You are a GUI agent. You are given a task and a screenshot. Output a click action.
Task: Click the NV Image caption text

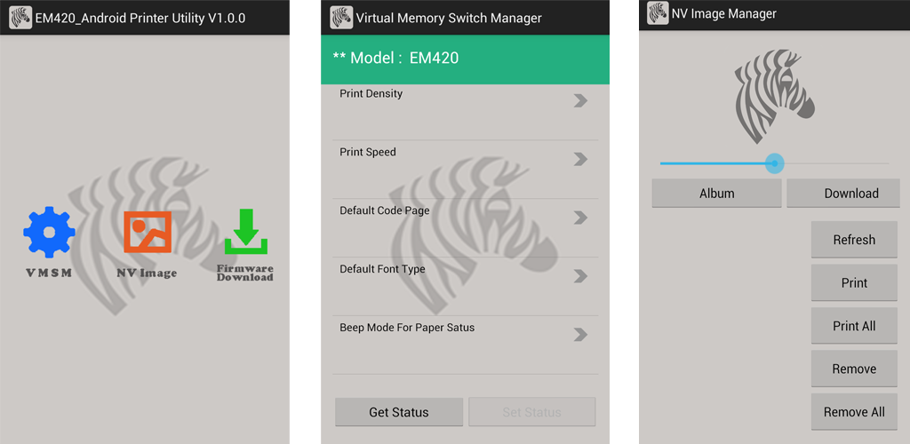147,273
